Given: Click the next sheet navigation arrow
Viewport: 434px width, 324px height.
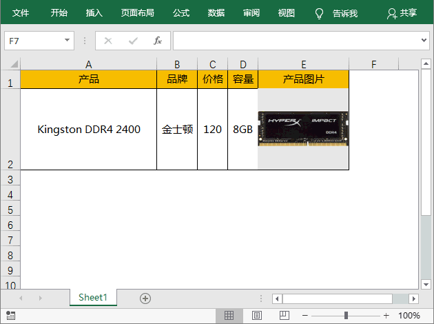Looking at the screenshot, I should 41,298.
